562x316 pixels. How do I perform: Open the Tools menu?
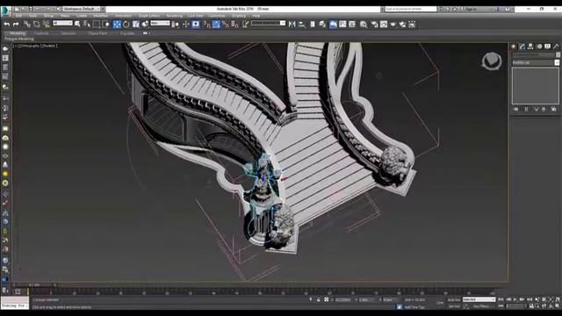click(x=33, y=16)
